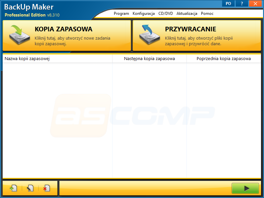Viewport: 264px width, 198px height.
Task: Open the Konfiguracja menu
Action: pyautogui.click(x=144, y=14)
